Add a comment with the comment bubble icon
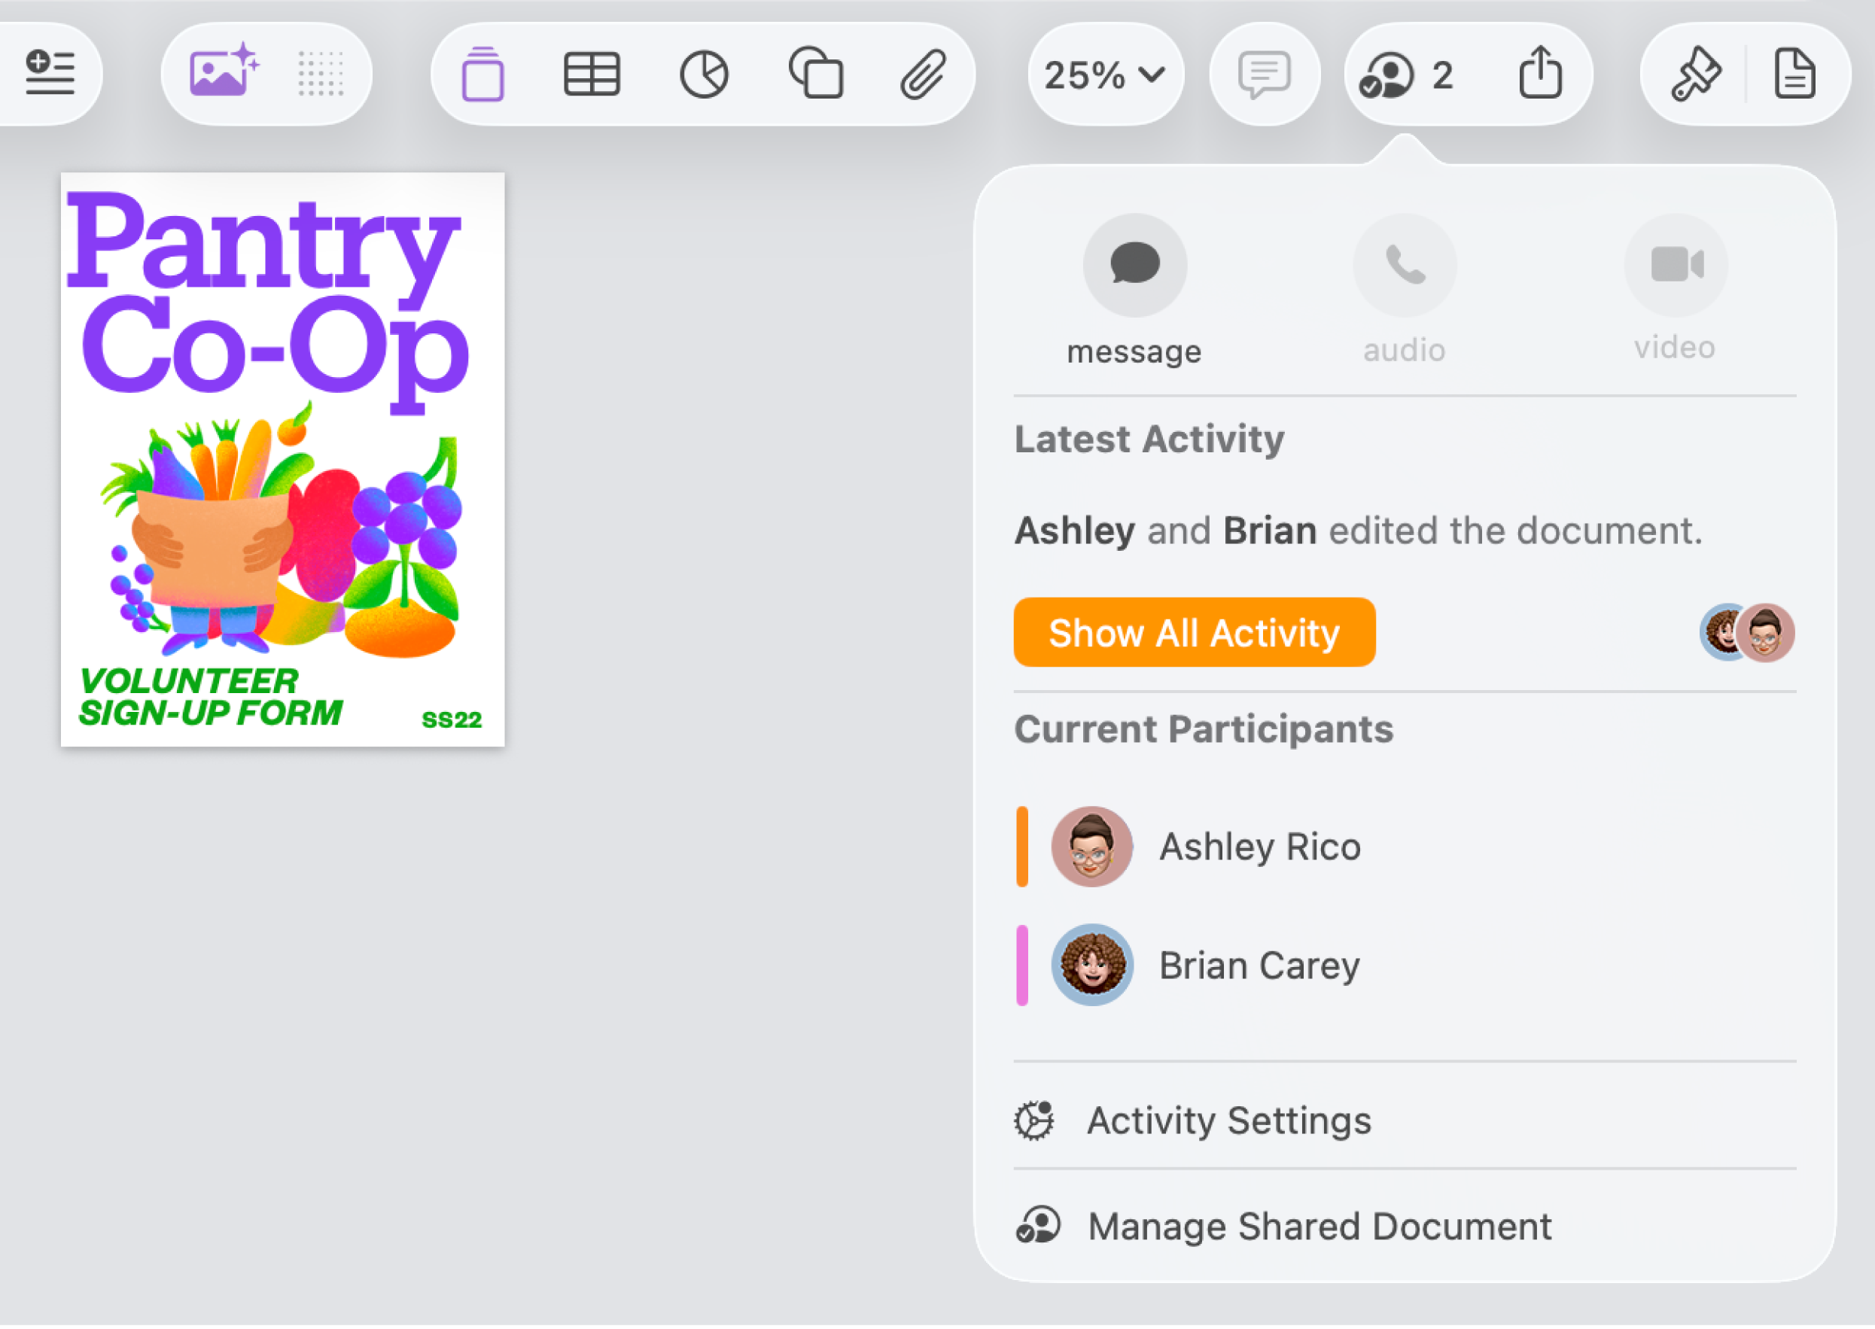The width and height of the screenshot is (1875, 1329). [1263, 74]
